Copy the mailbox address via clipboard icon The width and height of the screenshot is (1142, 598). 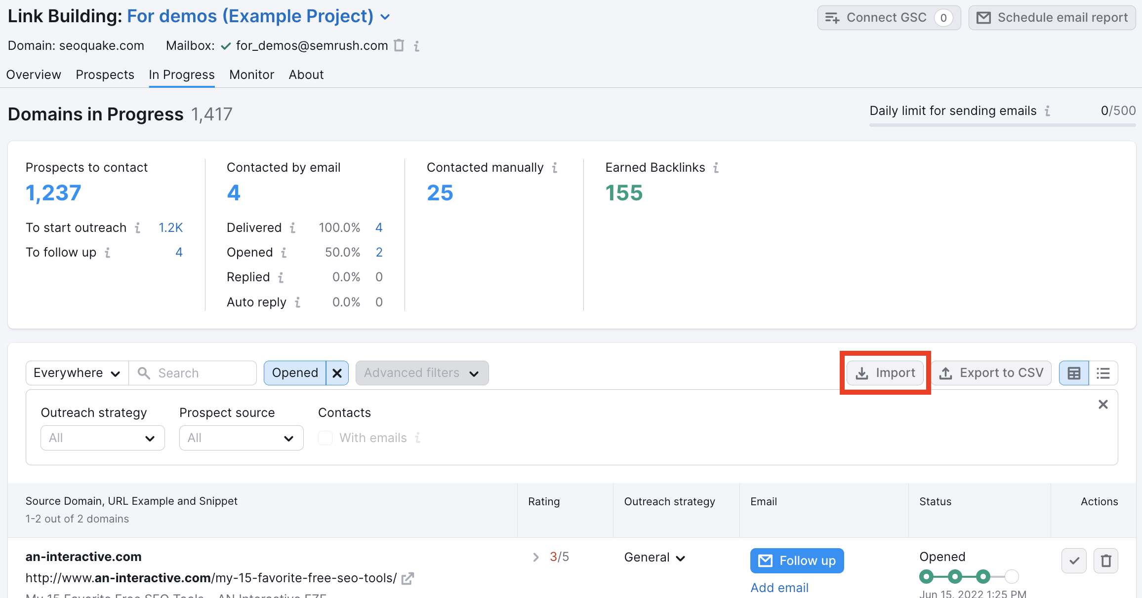click(399, 45)
